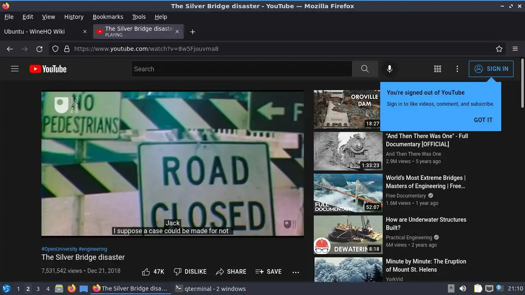
Task: Click the steam train 1:33:23 thumbnail
Action: (348, 151)
